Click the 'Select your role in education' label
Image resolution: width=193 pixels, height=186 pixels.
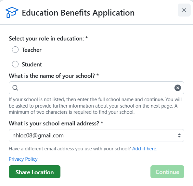click(x=48, y=39)
